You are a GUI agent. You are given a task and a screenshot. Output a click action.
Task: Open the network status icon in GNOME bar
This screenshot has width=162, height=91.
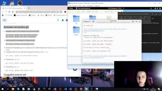[155, 8]
